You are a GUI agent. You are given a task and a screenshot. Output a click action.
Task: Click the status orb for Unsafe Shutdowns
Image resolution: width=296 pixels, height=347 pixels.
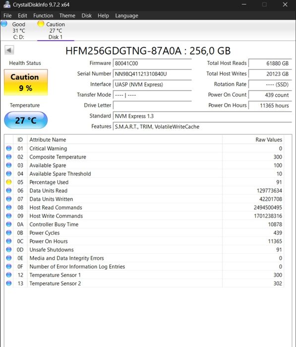pos(9,249)
